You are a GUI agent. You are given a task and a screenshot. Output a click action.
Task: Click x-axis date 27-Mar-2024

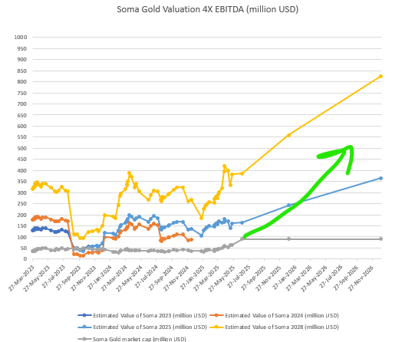pos(114,278)
